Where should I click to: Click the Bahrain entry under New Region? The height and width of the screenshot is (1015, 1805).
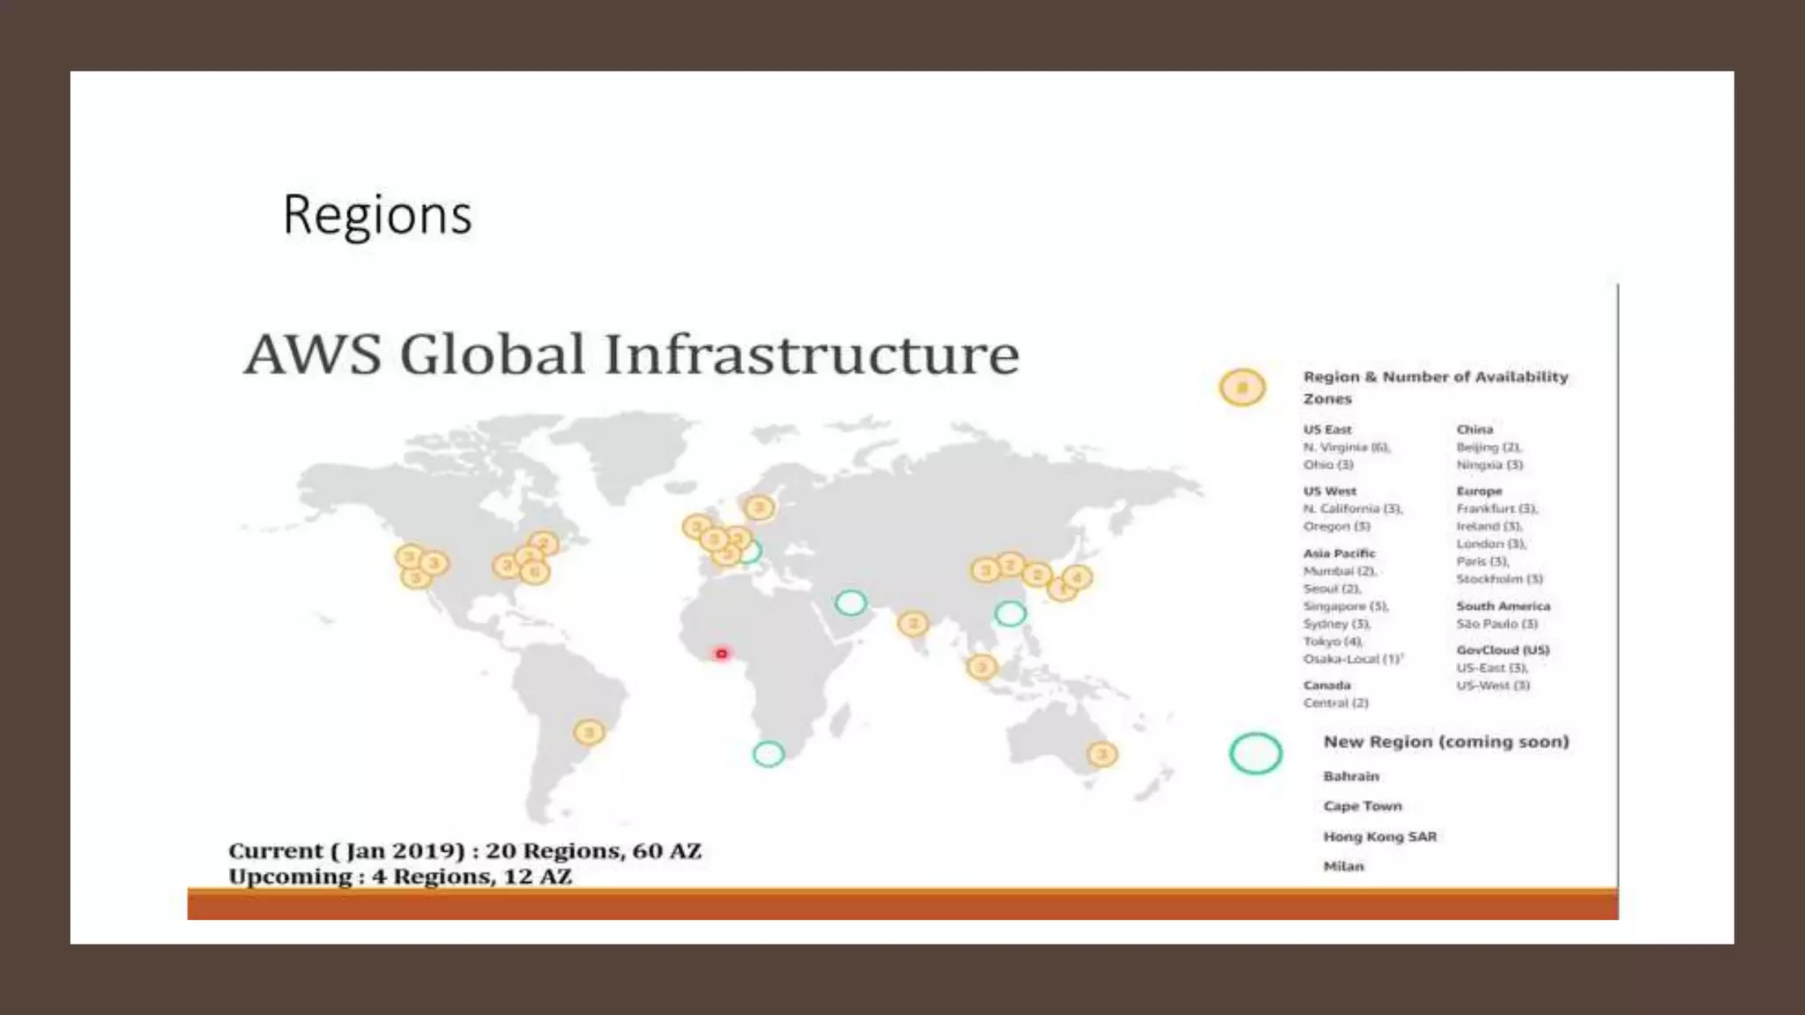coord(1351,776)
